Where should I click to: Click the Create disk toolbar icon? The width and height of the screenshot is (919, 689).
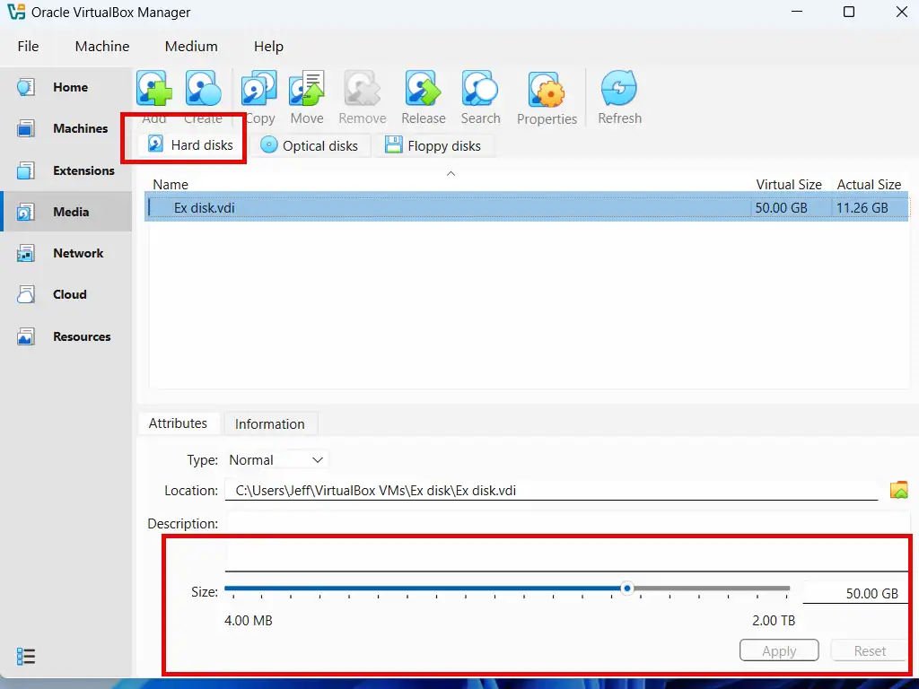(204, 90)
